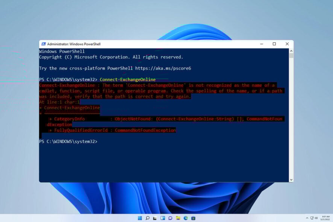Click the scrollbar up arrow in PowerShell
This screenshot has width=333, height=222.
pyautogui.click(x=291, y=51)
